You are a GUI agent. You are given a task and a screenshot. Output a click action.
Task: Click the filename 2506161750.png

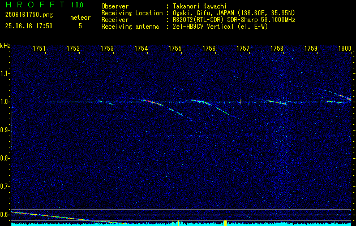29,15
